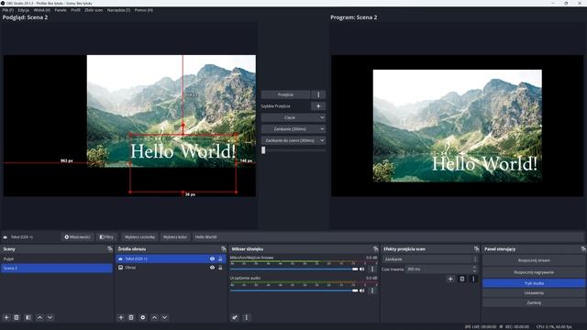Adjust Urządzenie audio volume slider

293,291
